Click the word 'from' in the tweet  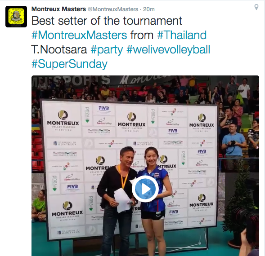tap(142, 35)
